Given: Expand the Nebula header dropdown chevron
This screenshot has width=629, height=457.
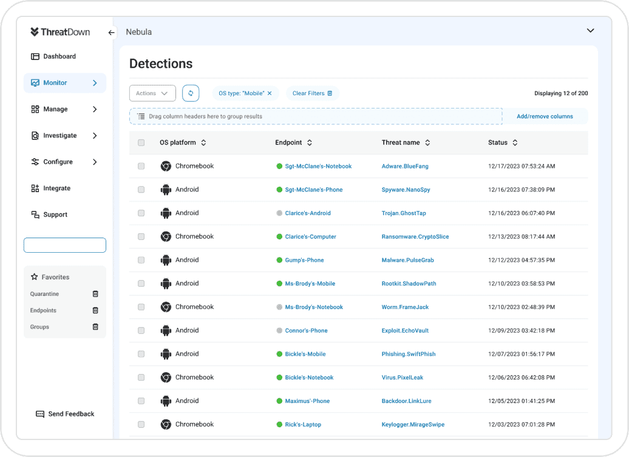Looking at the screenshot, I should click(590, 31).
